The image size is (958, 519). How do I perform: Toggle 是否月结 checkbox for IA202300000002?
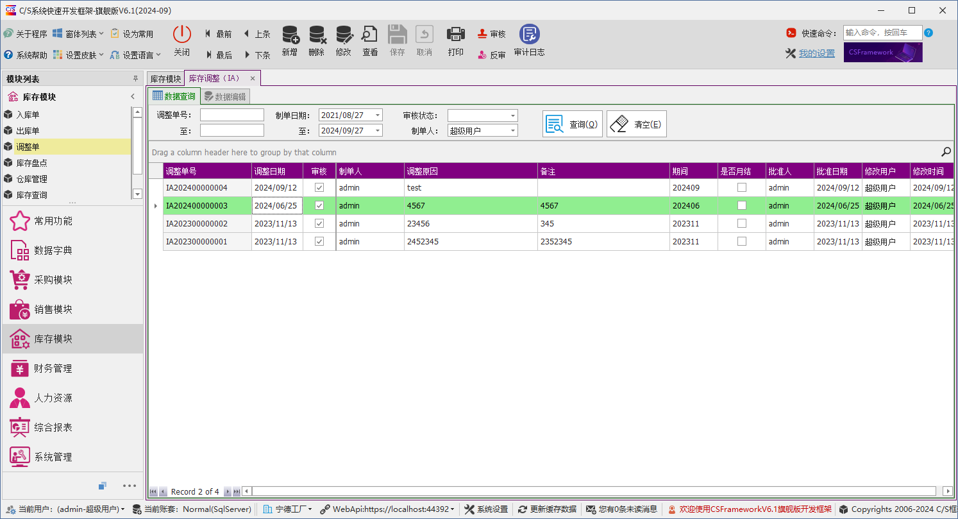(x=742, y=224)
